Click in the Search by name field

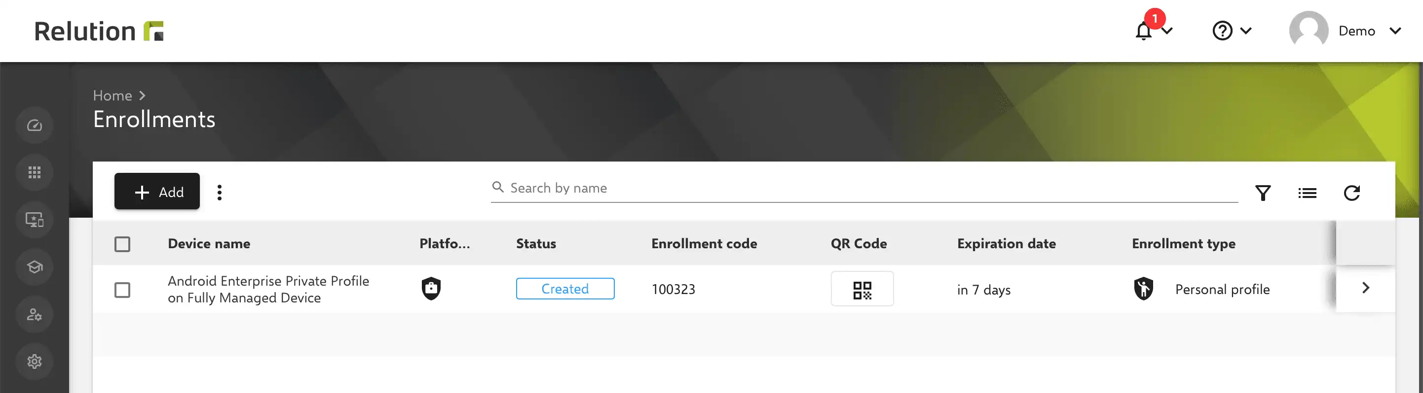[864, 188]
